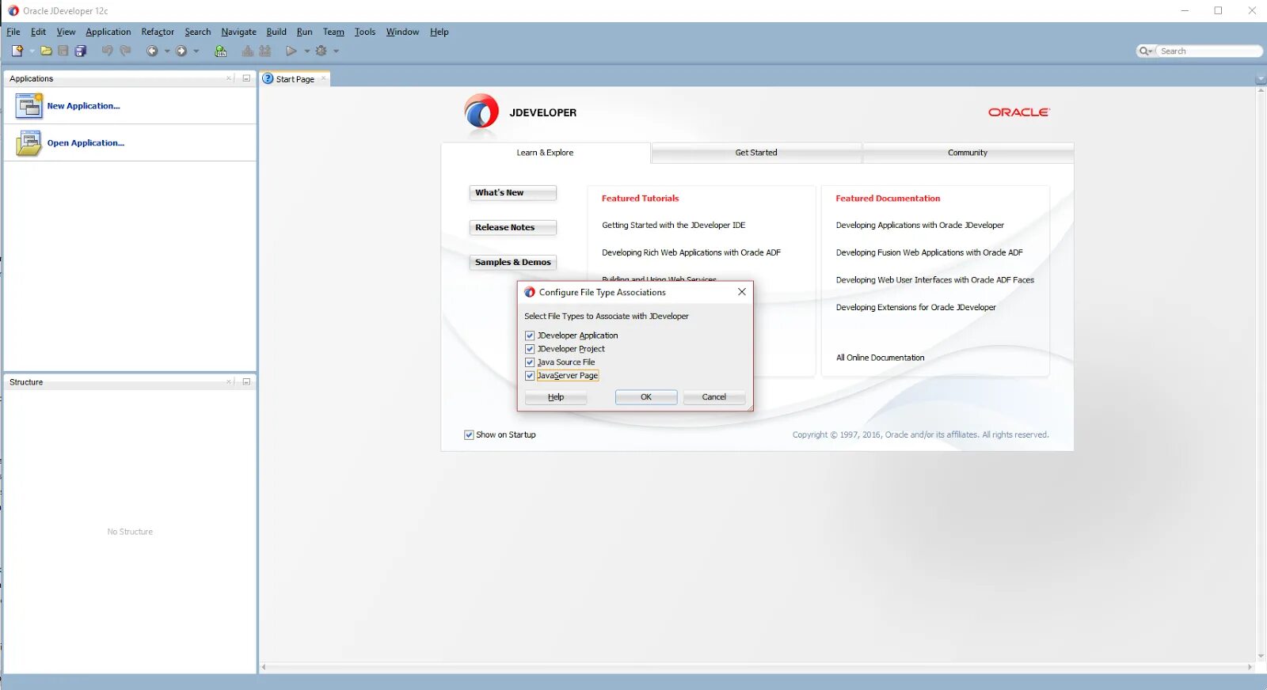The width and height of the screenshot is (1267, 690).
Task: Switch to the Get Started tab
Action: pos(756,153)
